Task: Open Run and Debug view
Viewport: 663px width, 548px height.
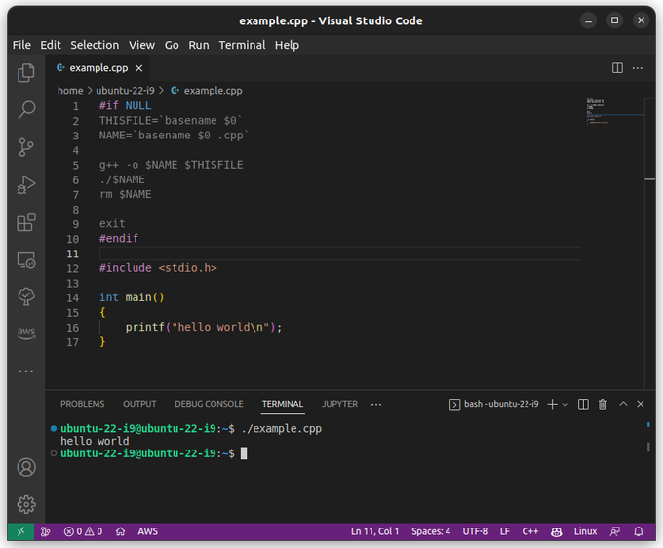Action: [26, 185]
